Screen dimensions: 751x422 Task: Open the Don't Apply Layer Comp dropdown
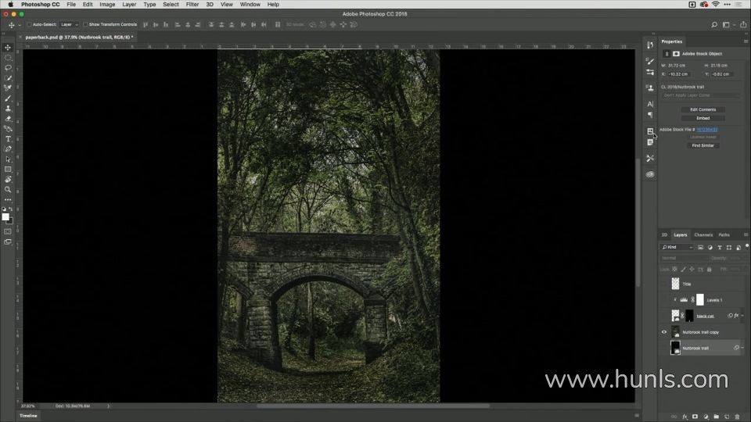[701, 95]
